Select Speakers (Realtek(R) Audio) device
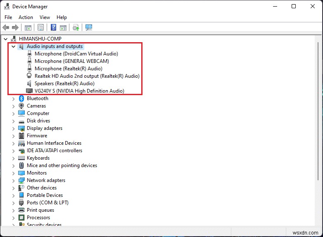The height and width of the screenshot is (237, 323). coord(64,83)
